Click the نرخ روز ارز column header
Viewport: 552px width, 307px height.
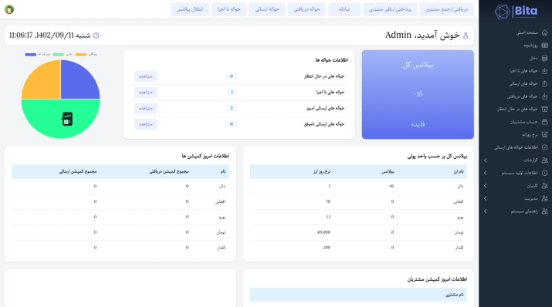(322, 171)
